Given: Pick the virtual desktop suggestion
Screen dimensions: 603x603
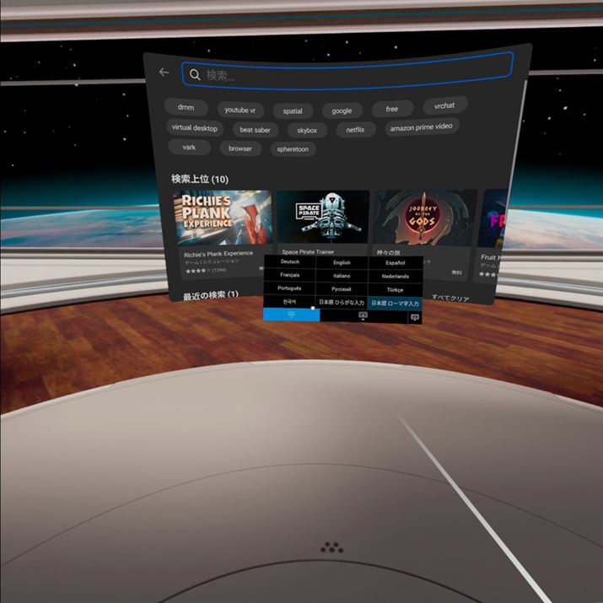Looking at the screenshot, I should (195, 127).
